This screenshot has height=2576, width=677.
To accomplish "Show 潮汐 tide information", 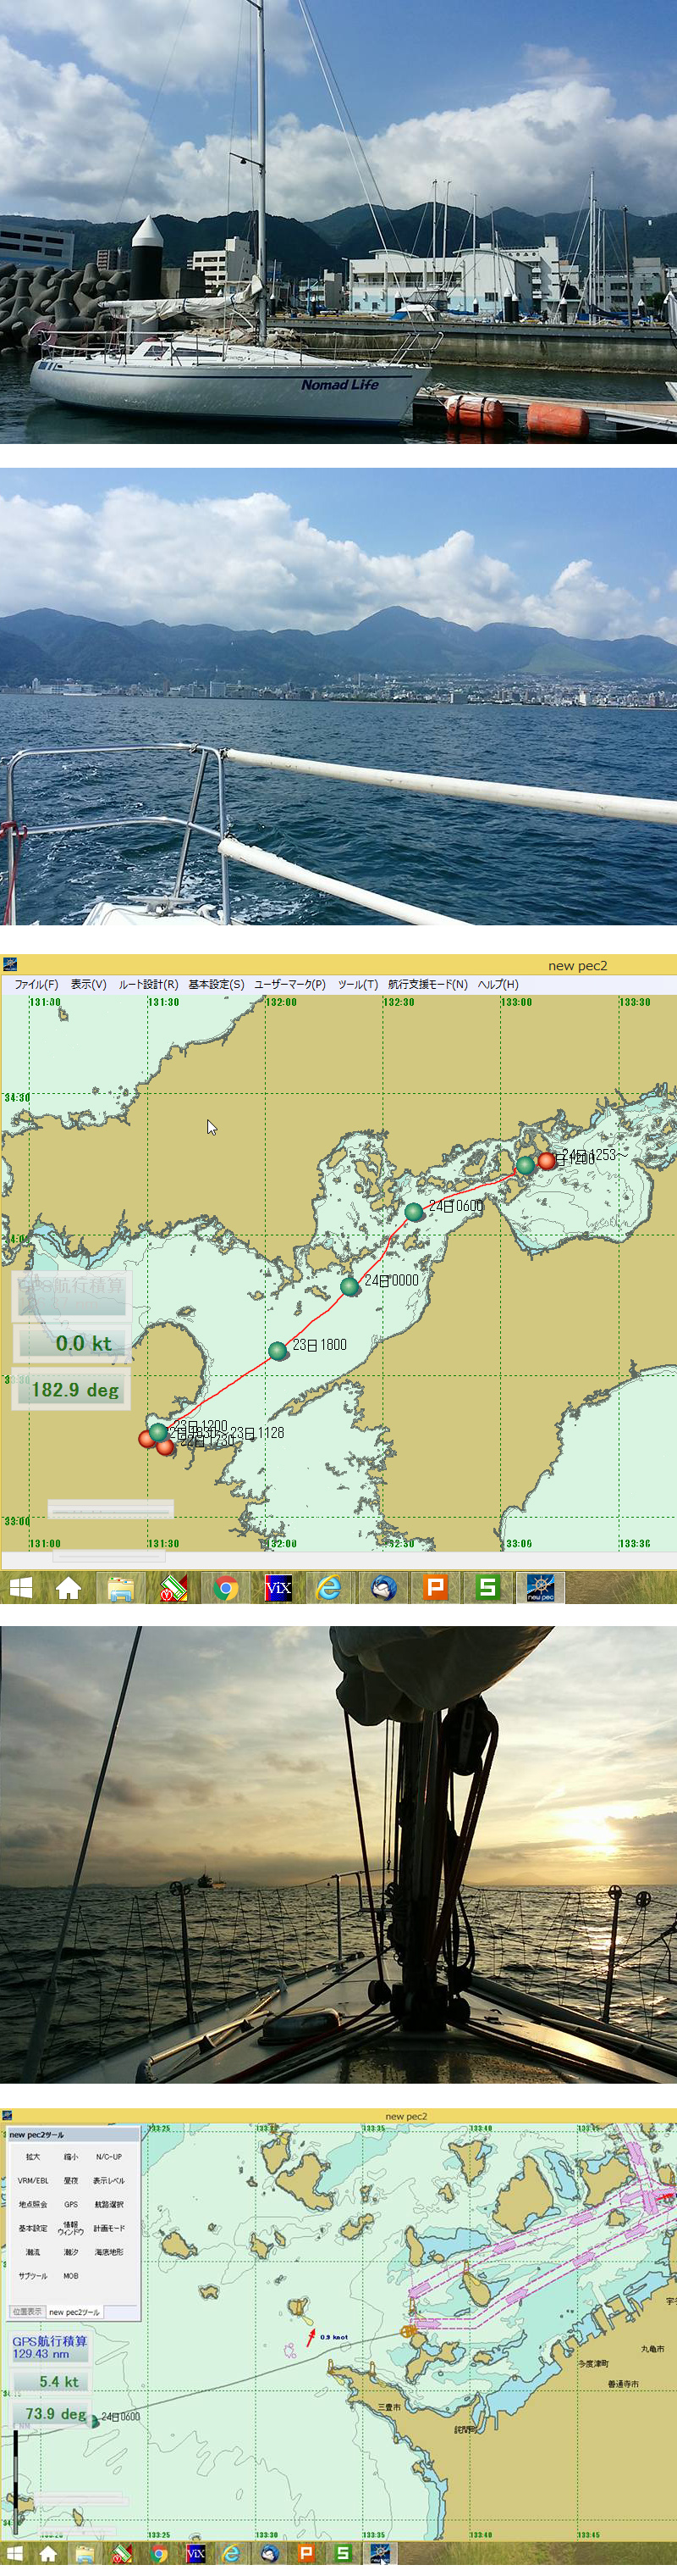I will click(x=71, y=2253).
